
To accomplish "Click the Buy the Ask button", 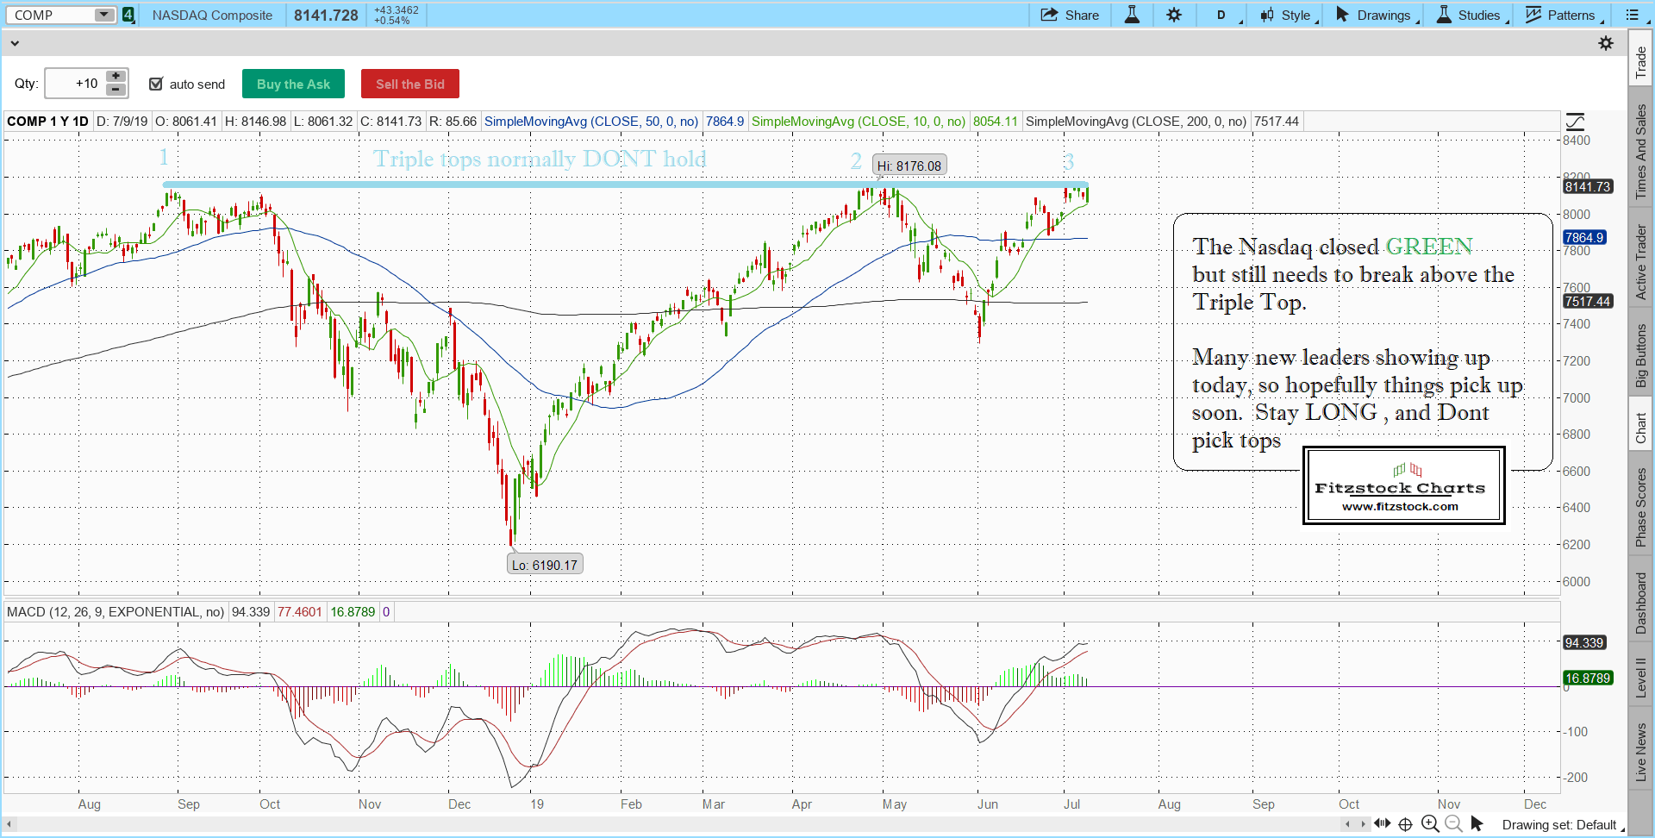I will pyautogui.click(x=293, y=84).
